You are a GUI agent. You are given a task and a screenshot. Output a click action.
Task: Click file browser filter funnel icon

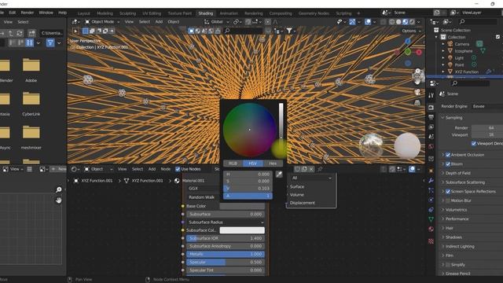[x=50, y=42]
